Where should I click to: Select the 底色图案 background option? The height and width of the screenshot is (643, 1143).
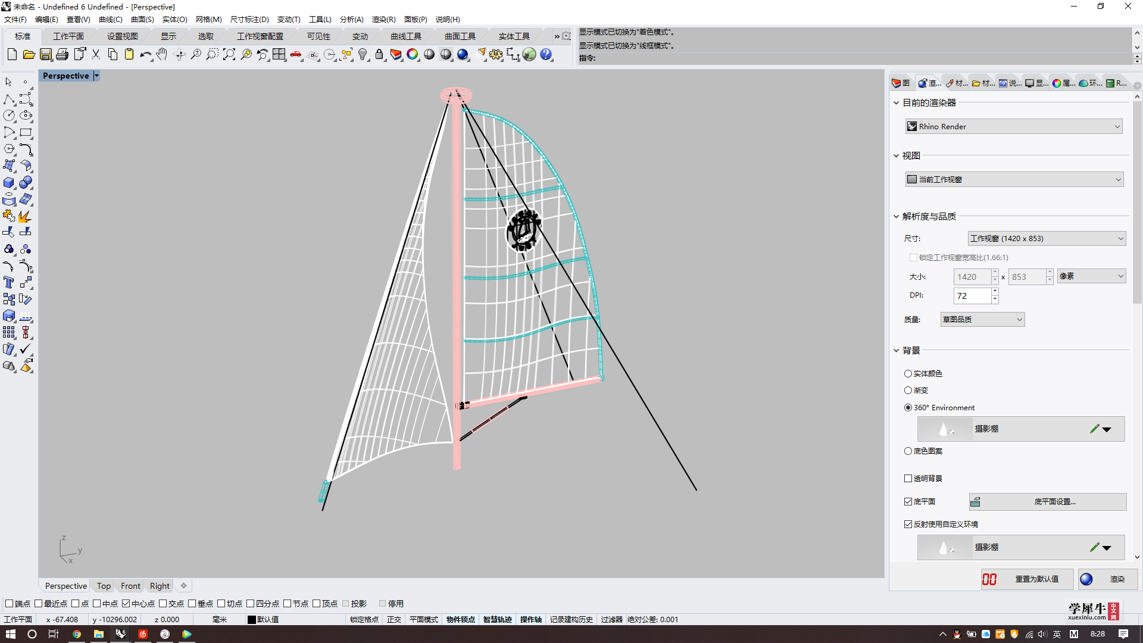point(908,451)
